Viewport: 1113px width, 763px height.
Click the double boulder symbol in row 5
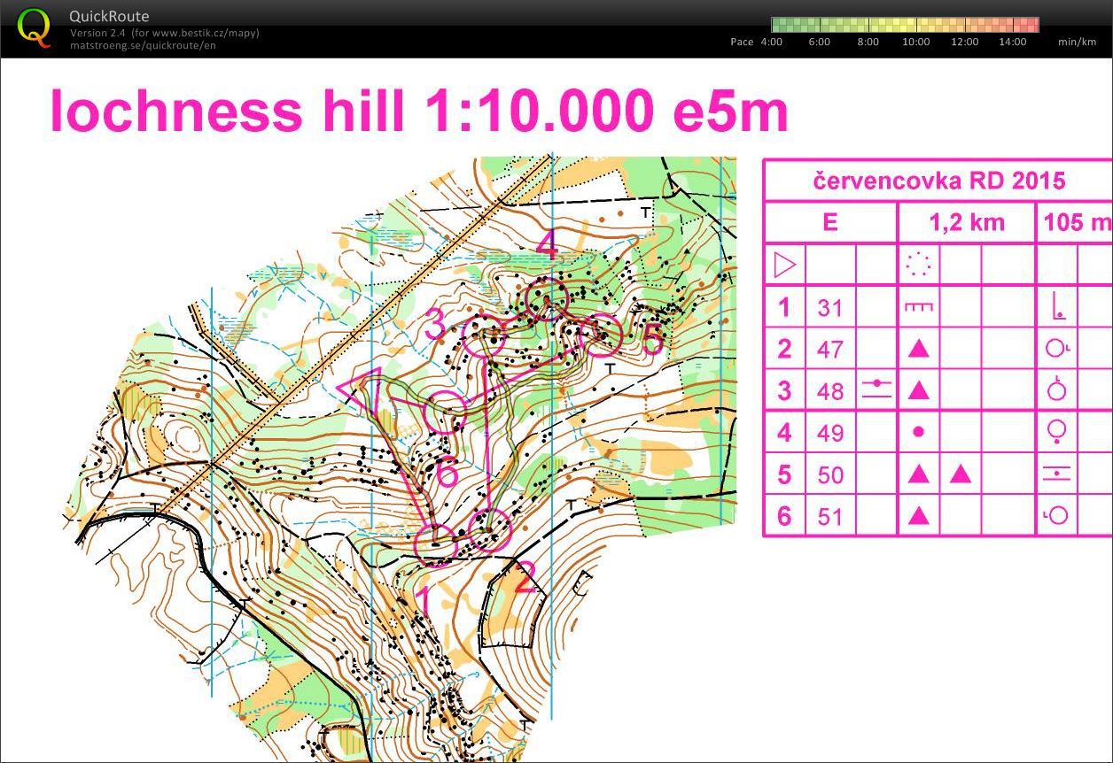click(x=939, y=475)
